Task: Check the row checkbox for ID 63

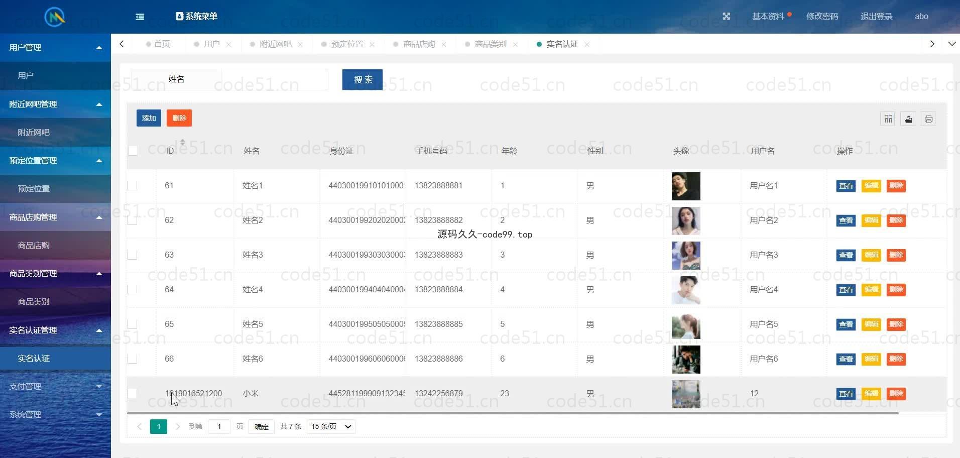Action: [x=133, y=255]
